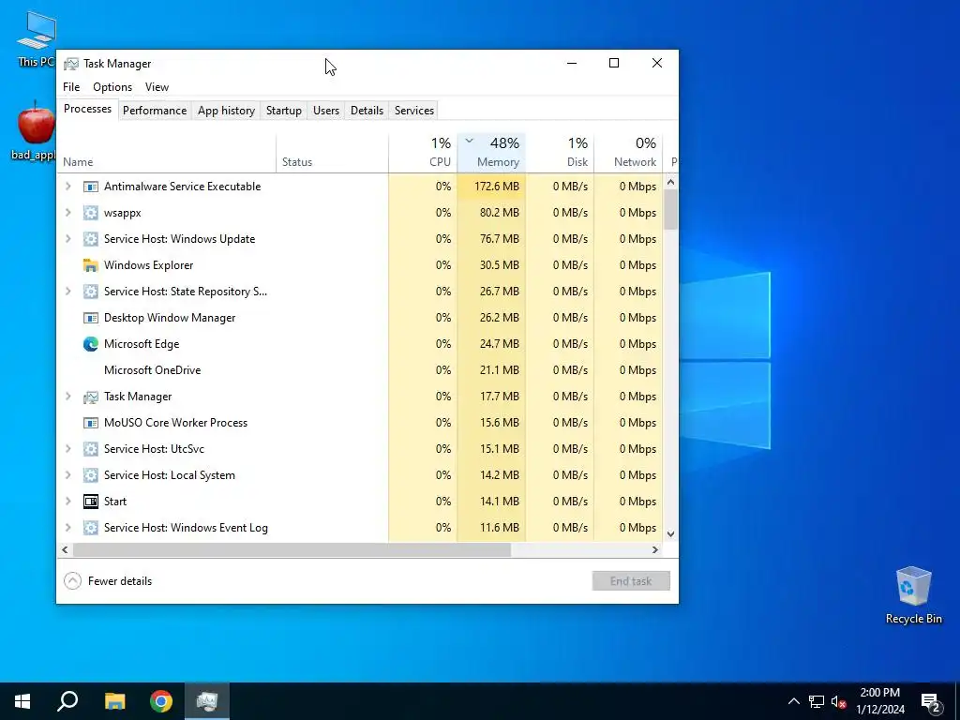960x720 pixels.
Task: Click the Task Manager process row icon
Action: [x=91, y=397]
